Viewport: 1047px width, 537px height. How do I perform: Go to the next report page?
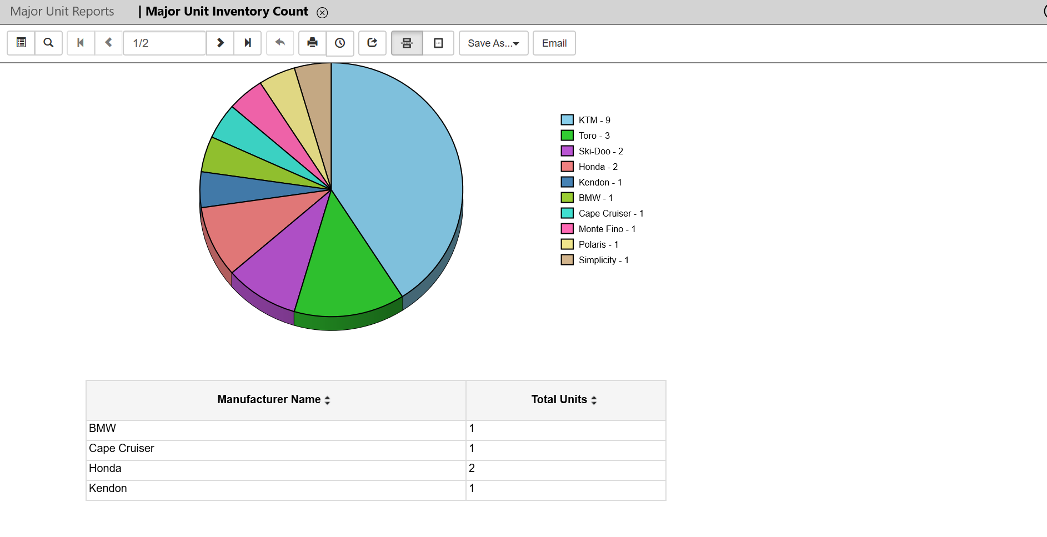(x=221, y=43)
